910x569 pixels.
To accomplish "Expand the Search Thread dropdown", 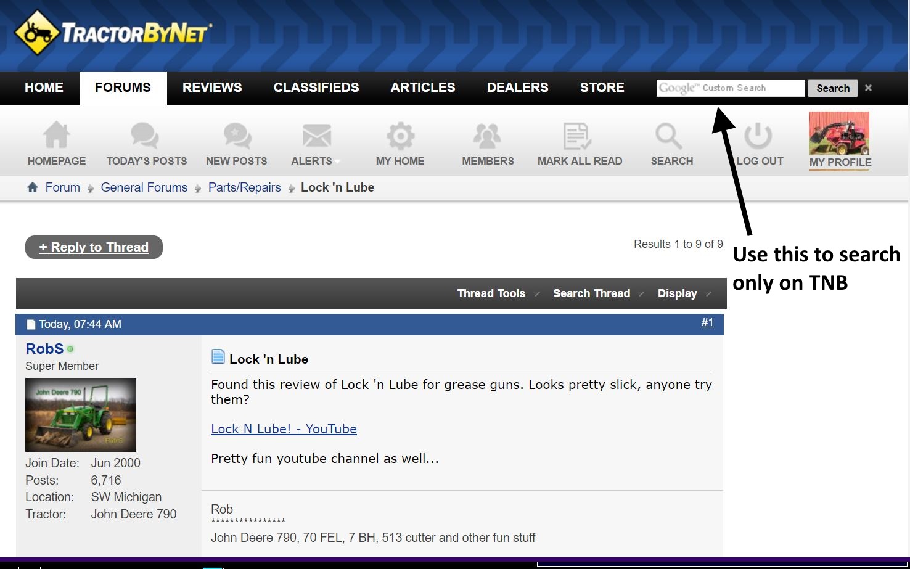I will 591,293.
